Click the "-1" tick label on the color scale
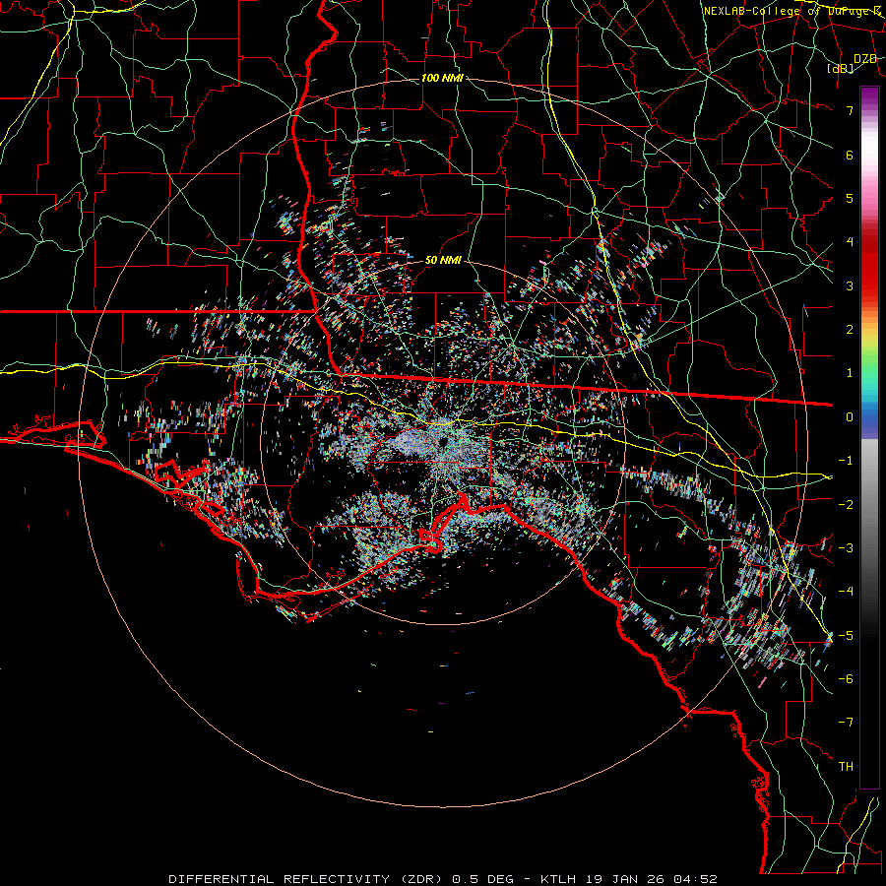The width and height of the screenshot is (886, 886). 846,461
